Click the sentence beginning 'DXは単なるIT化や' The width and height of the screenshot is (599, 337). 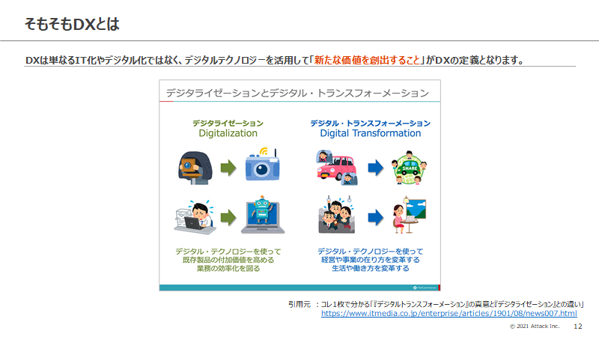click(x=274, y=60)
